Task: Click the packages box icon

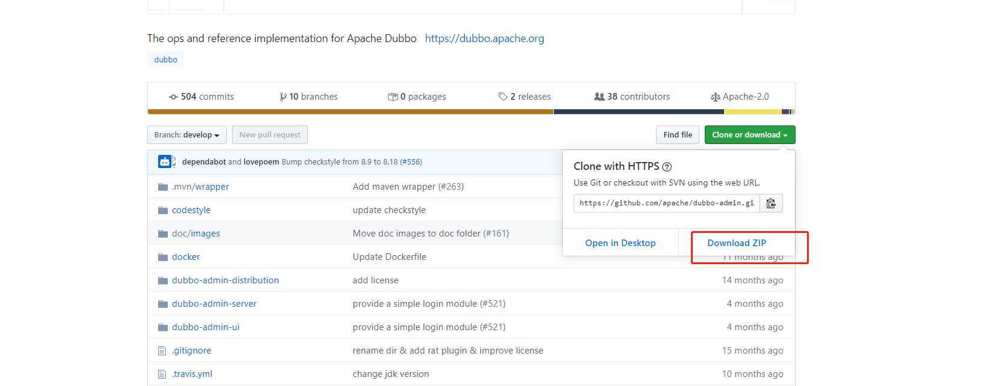Action: (x=393, y=97)
